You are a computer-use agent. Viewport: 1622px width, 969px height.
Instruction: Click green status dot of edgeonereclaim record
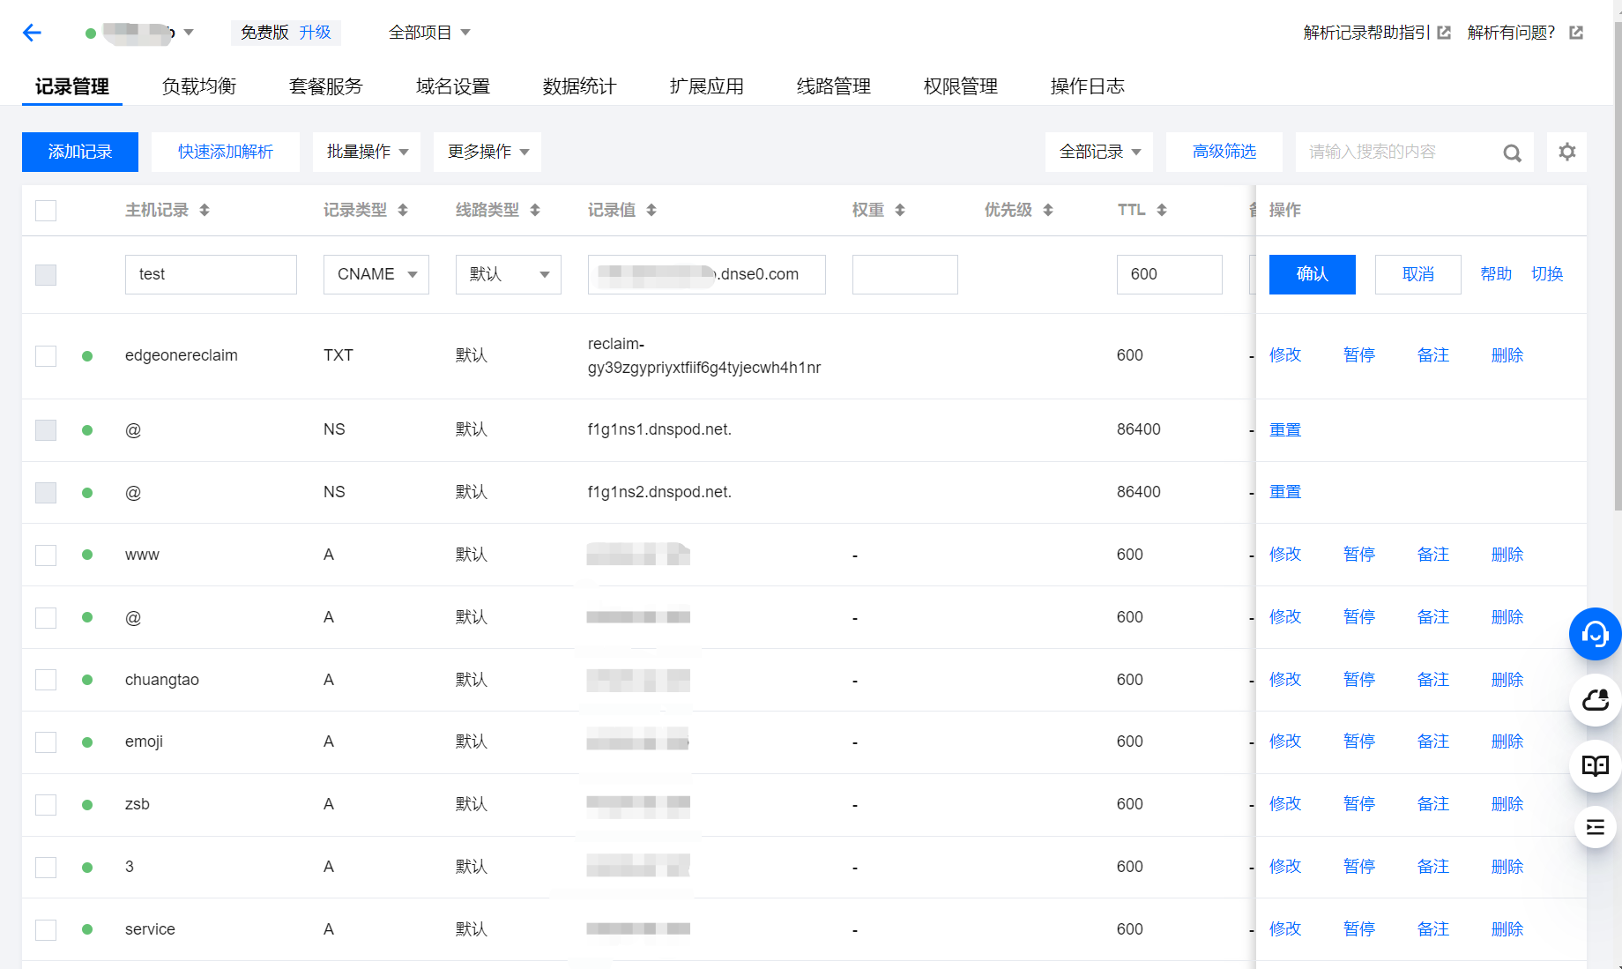[87, 356]
